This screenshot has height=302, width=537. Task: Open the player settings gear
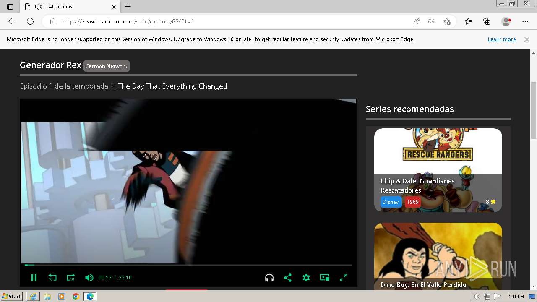click(306, 278)
